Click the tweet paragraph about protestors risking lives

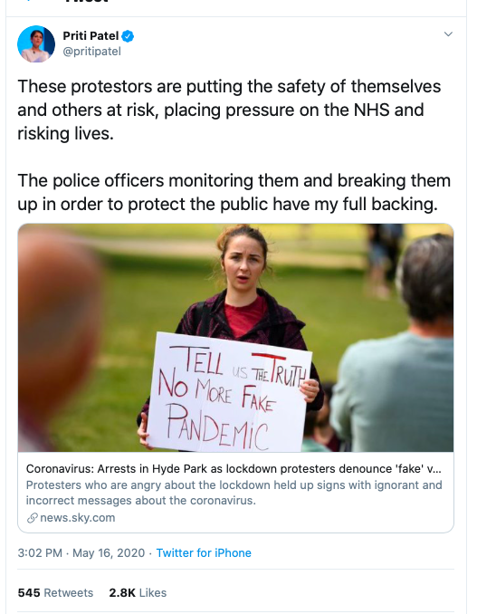[x=229, y=110]
